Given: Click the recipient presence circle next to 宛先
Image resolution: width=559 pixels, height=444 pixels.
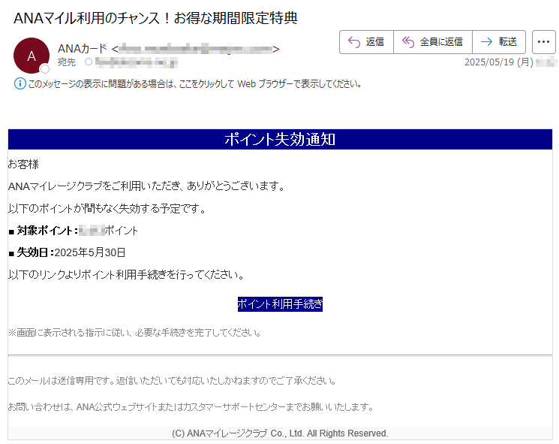Looking at the screenshot, I should tap(89, 62).
